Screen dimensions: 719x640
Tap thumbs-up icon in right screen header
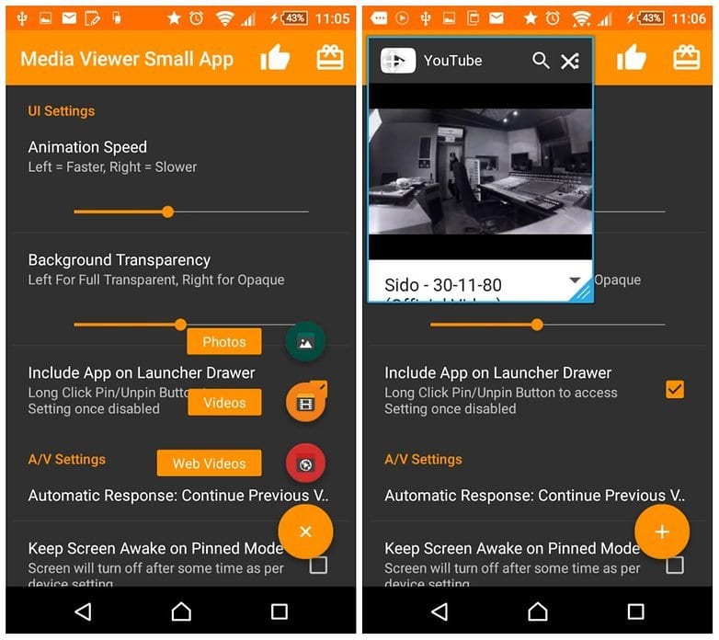[632, 58]
